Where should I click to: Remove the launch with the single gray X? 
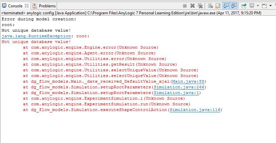(x=192, y=6)
